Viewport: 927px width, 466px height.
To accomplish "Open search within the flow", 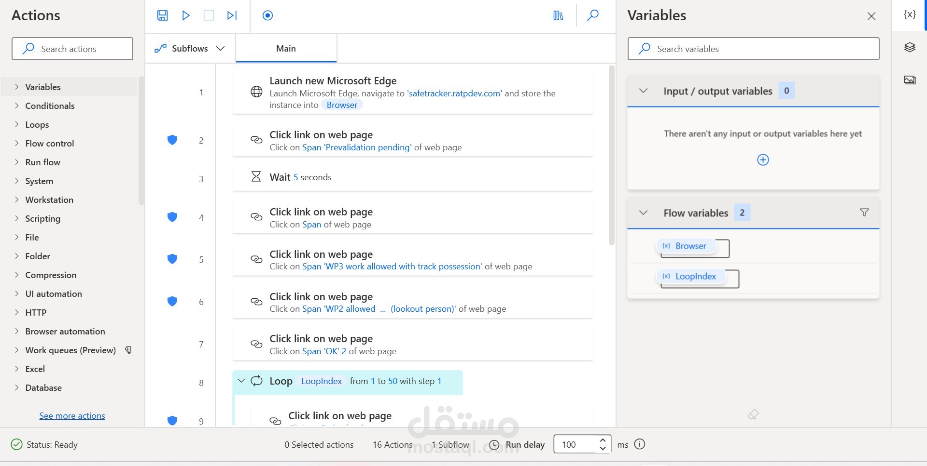I will click(592, 15).
